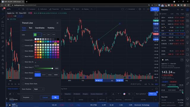Toggle Show Distance checkbox
The width and height of the screenshot is (190, 107).
23,73
